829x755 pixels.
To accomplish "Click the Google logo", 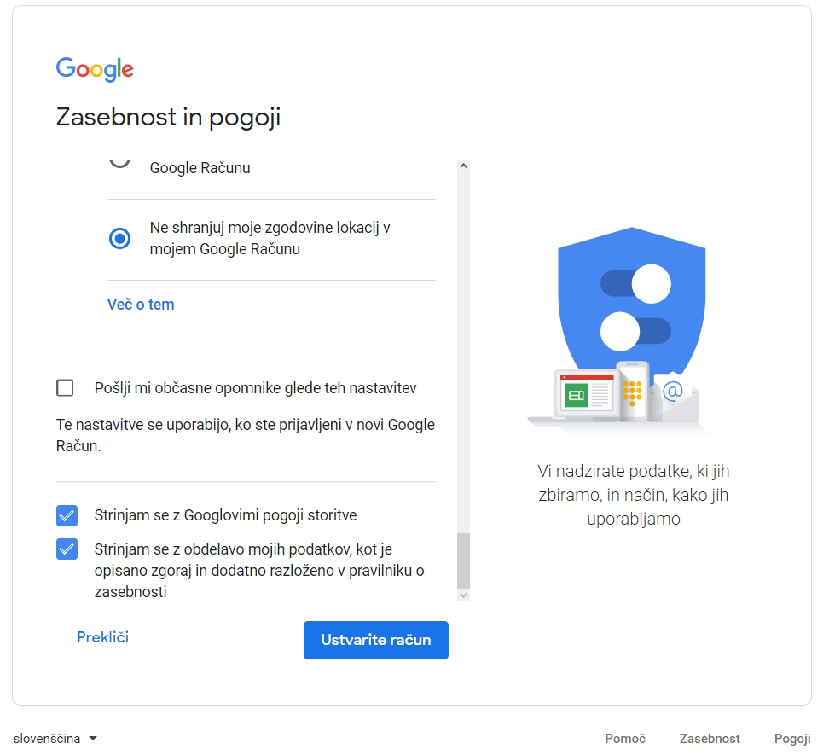I will pos(95,69).
